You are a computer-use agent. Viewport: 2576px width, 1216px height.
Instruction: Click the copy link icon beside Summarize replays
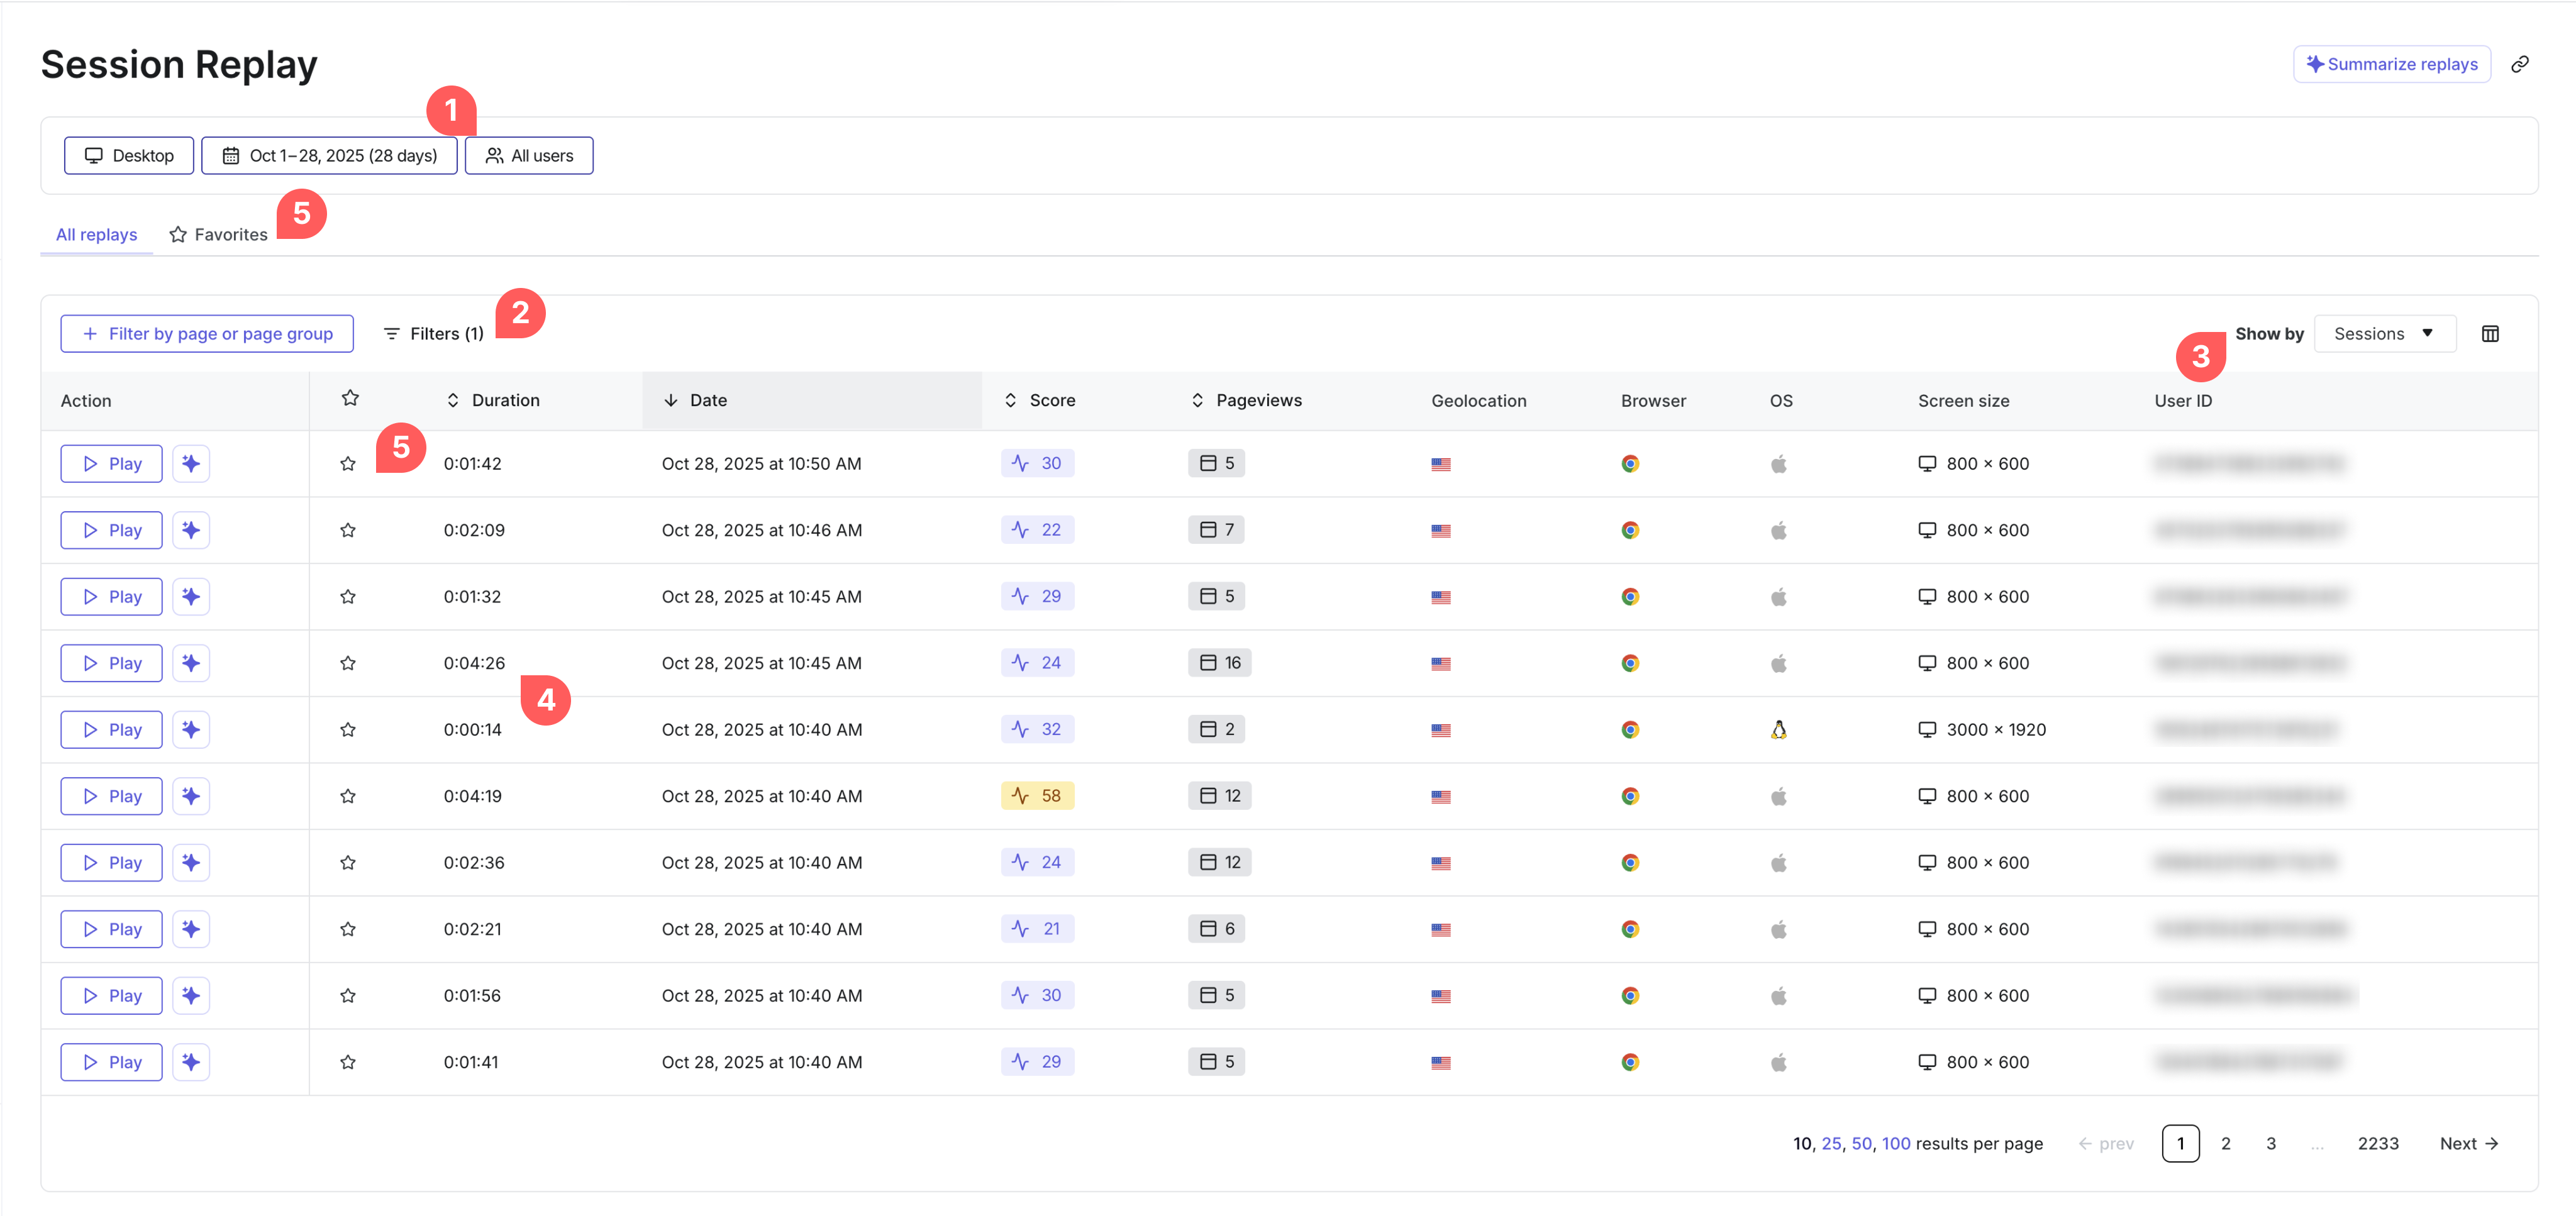tap(2519, 64)
